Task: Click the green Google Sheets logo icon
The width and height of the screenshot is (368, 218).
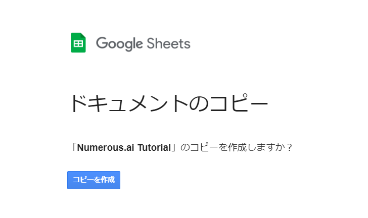Action: 78,43
